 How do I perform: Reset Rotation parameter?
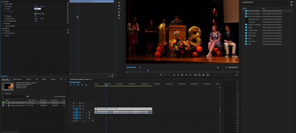pos(68,16)
